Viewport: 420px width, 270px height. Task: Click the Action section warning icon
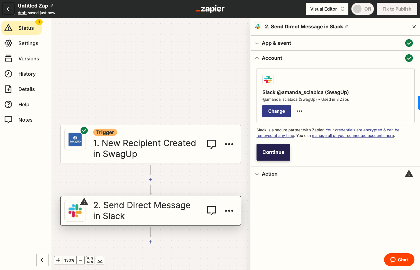coord(409,174)
